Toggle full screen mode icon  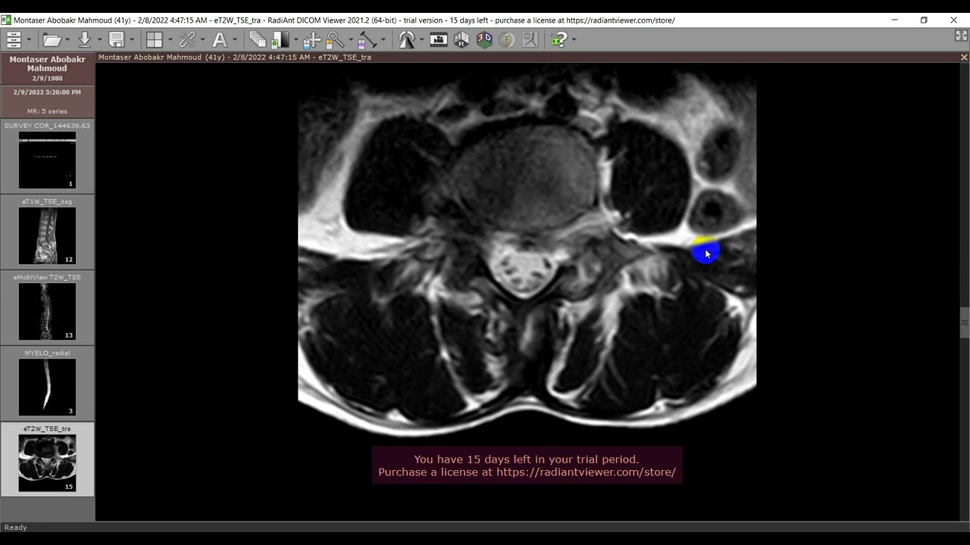click(x=962, y=36)
